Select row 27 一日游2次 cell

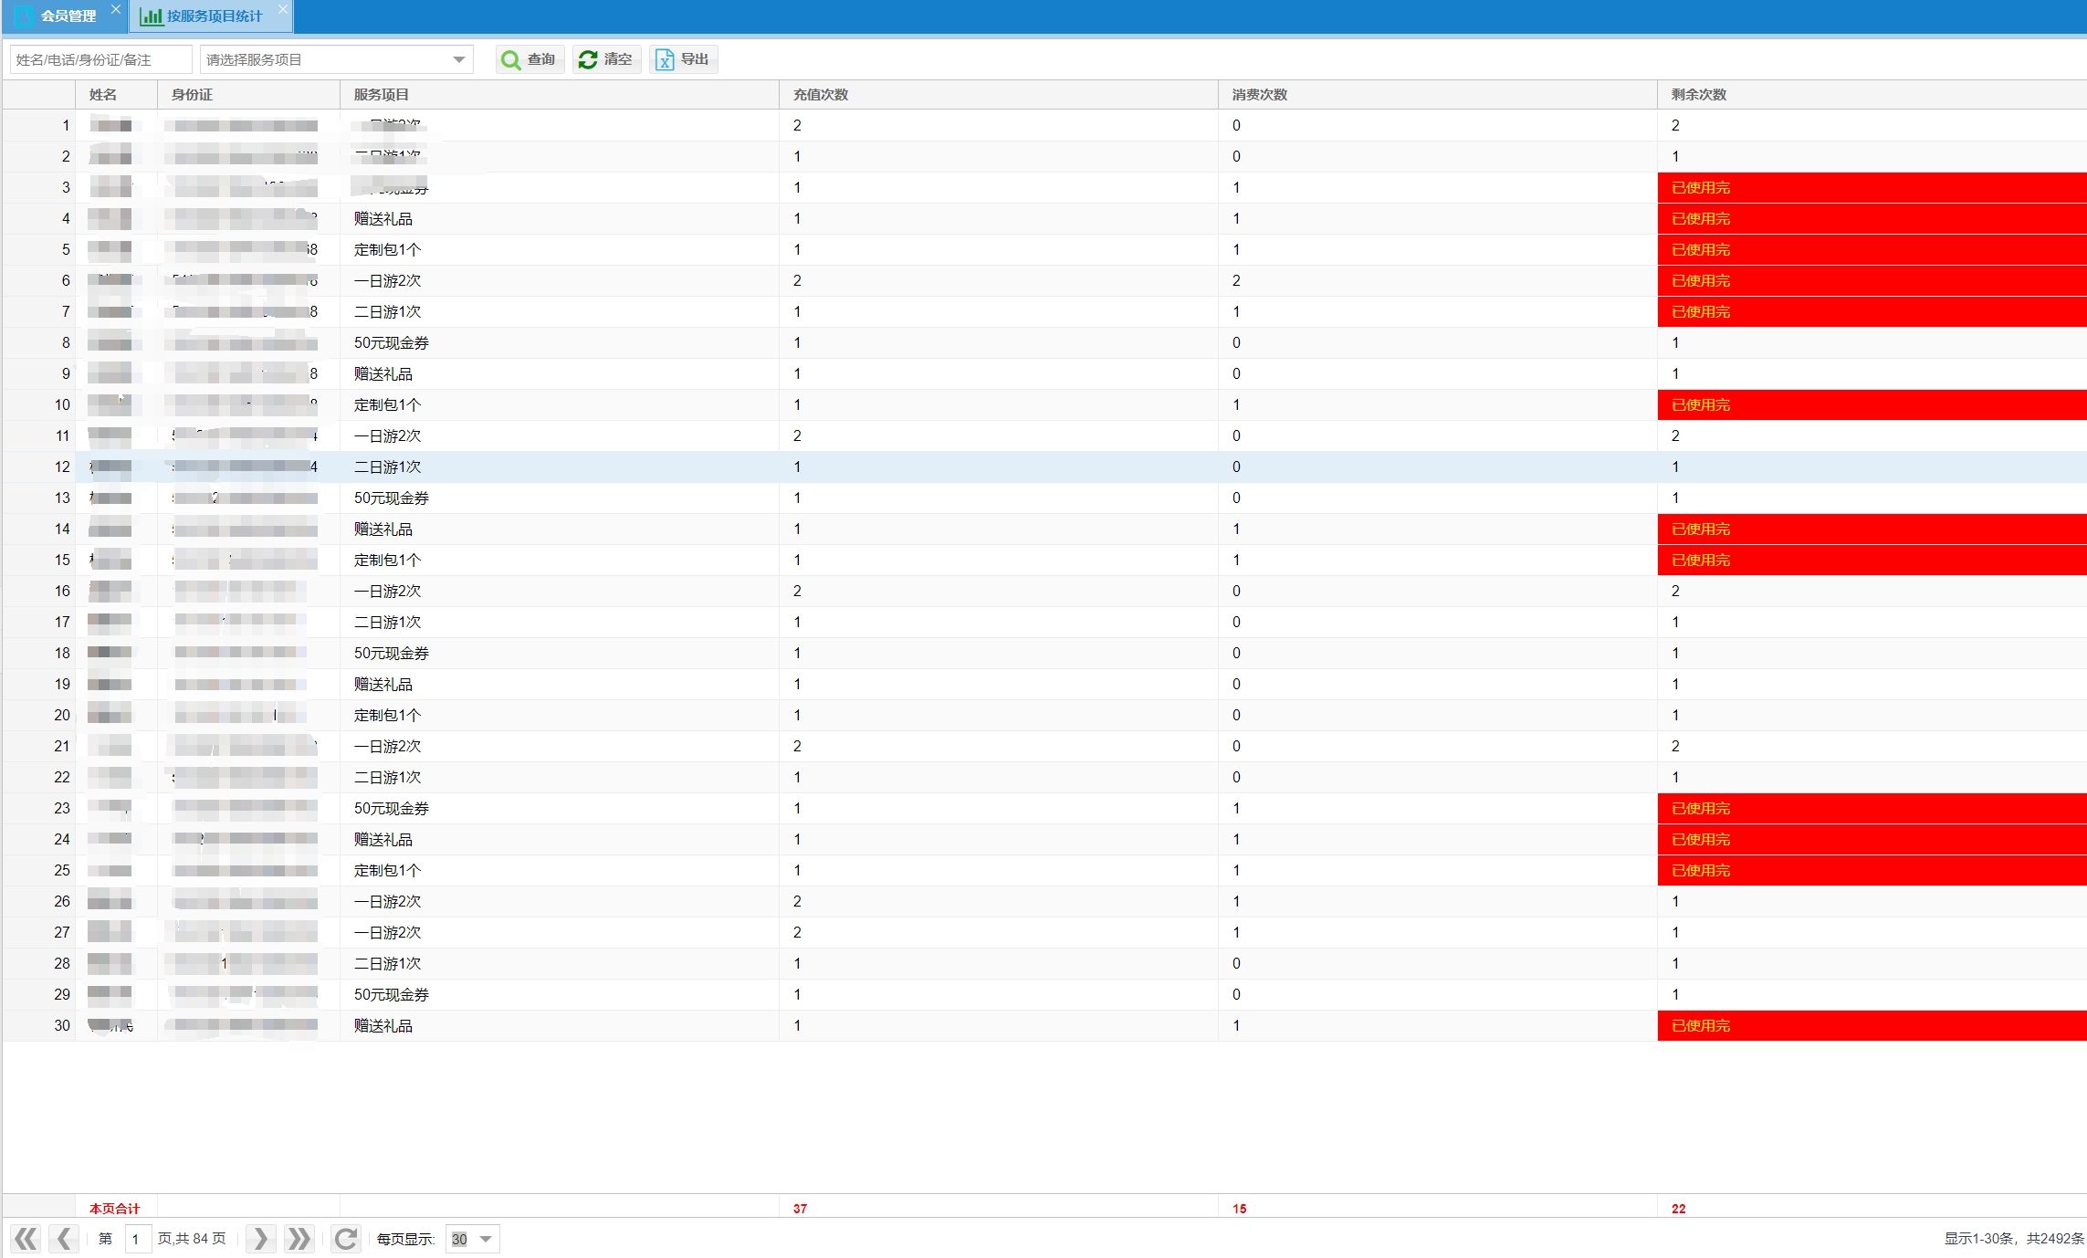click(x=559, y=933)
